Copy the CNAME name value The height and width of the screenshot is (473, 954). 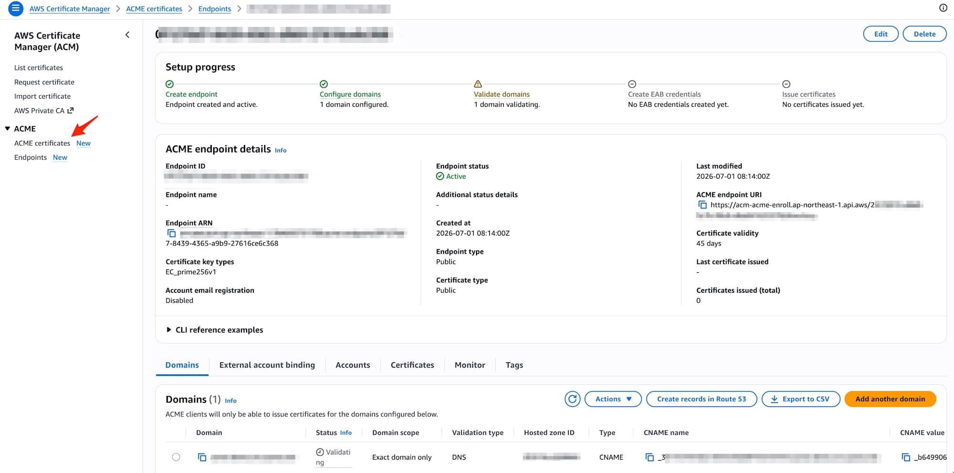click(650, 457)
